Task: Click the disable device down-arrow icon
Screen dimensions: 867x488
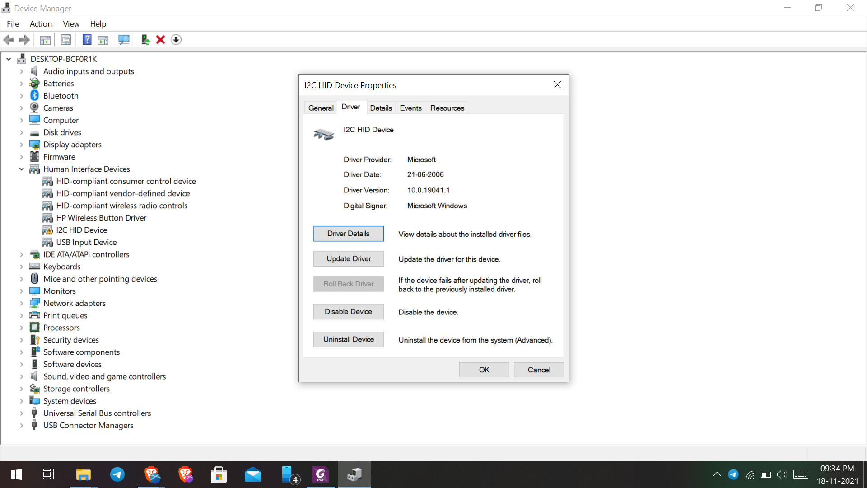Action: (176, 40)
